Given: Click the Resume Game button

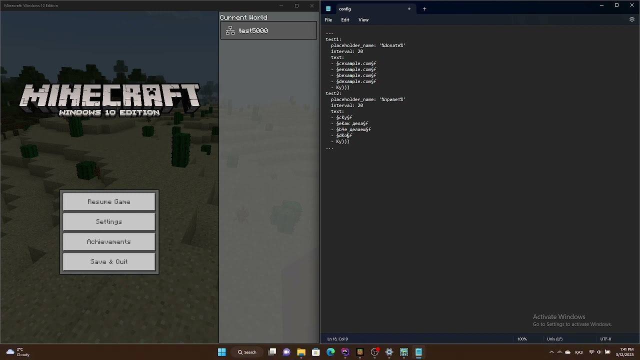Looking at the screenshot, I should 109,201.
